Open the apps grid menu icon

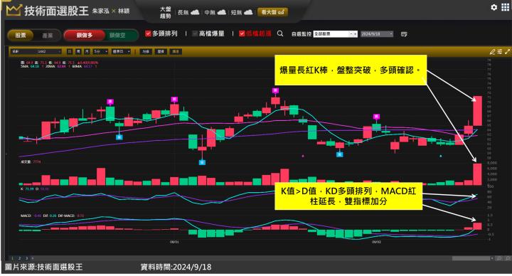(x=505, y=7)
